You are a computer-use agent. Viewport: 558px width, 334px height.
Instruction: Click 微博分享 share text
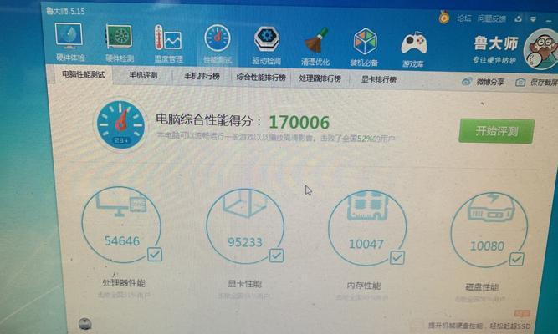tap(490, 82)
